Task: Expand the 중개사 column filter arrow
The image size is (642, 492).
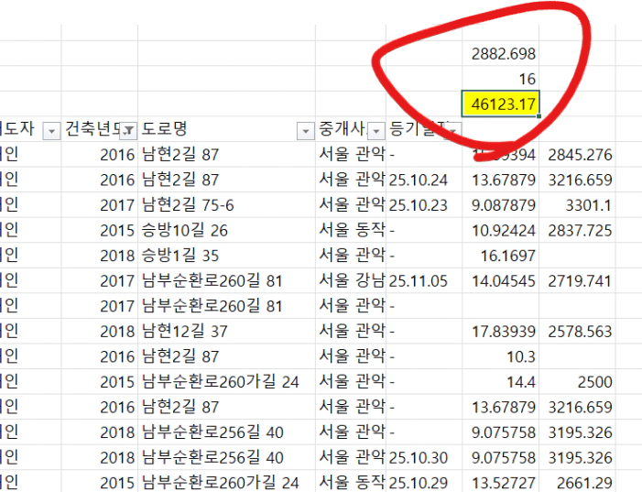Action: (x=375, y=130)
